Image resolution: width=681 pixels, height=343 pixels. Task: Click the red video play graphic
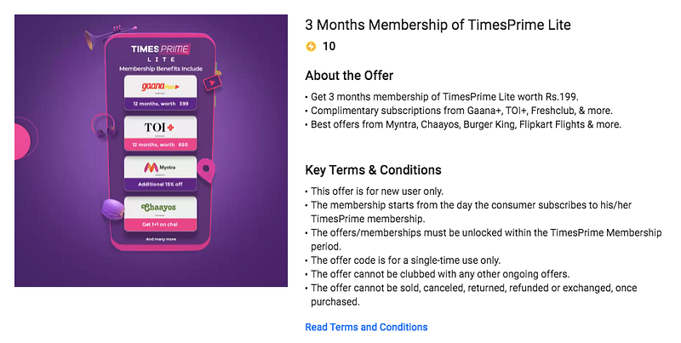pos(212,83)
